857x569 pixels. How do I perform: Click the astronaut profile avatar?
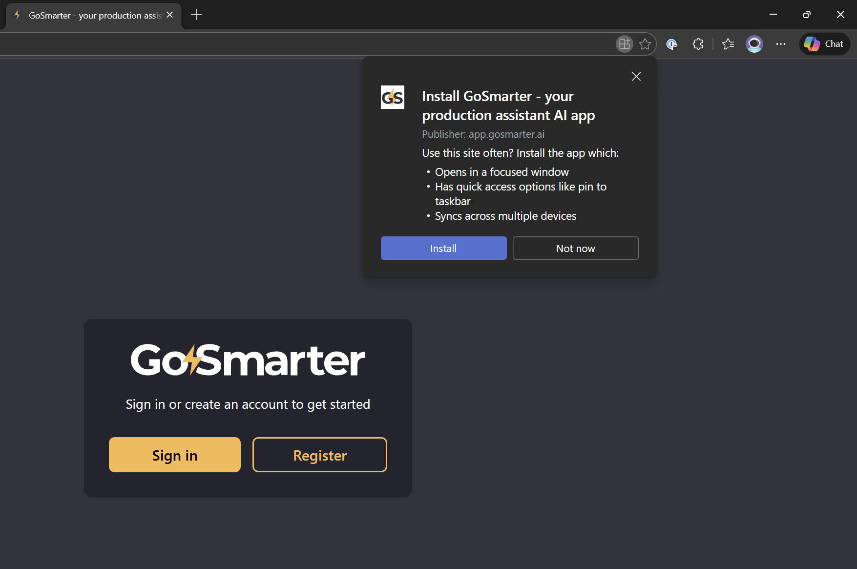coord(754,44)
